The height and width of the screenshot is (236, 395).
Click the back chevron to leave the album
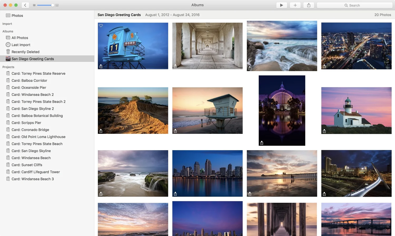[25, 5]
